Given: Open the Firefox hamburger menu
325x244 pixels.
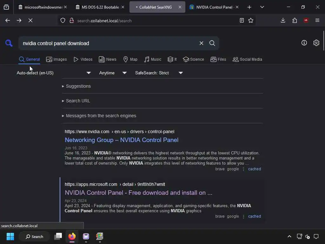Looking at the screenshot, I should [317, 20].
